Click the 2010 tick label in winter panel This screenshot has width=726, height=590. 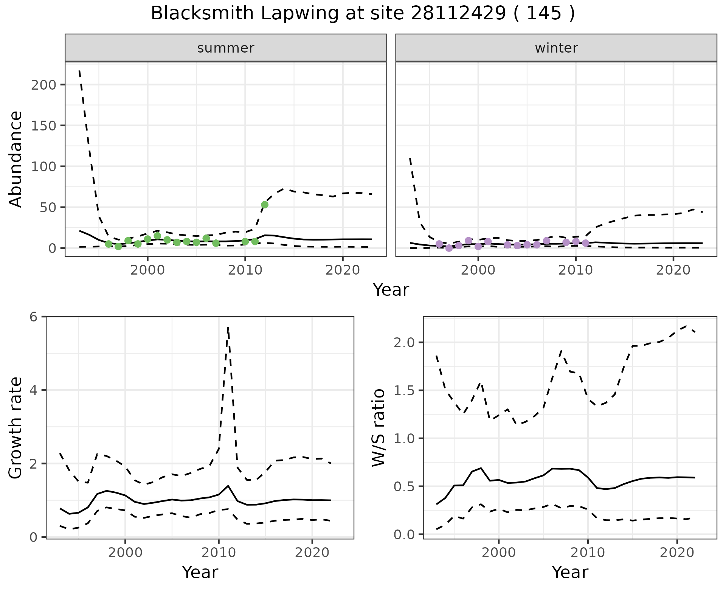coord(576,270)
